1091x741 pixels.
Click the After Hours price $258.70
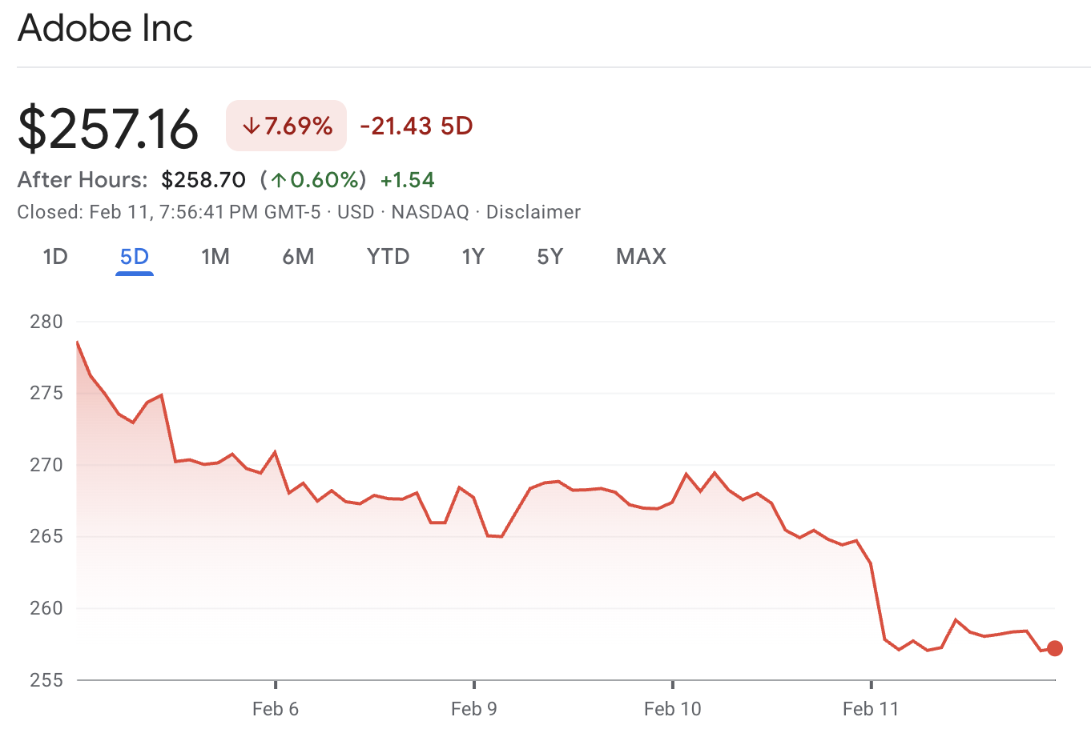coord(203,179)
